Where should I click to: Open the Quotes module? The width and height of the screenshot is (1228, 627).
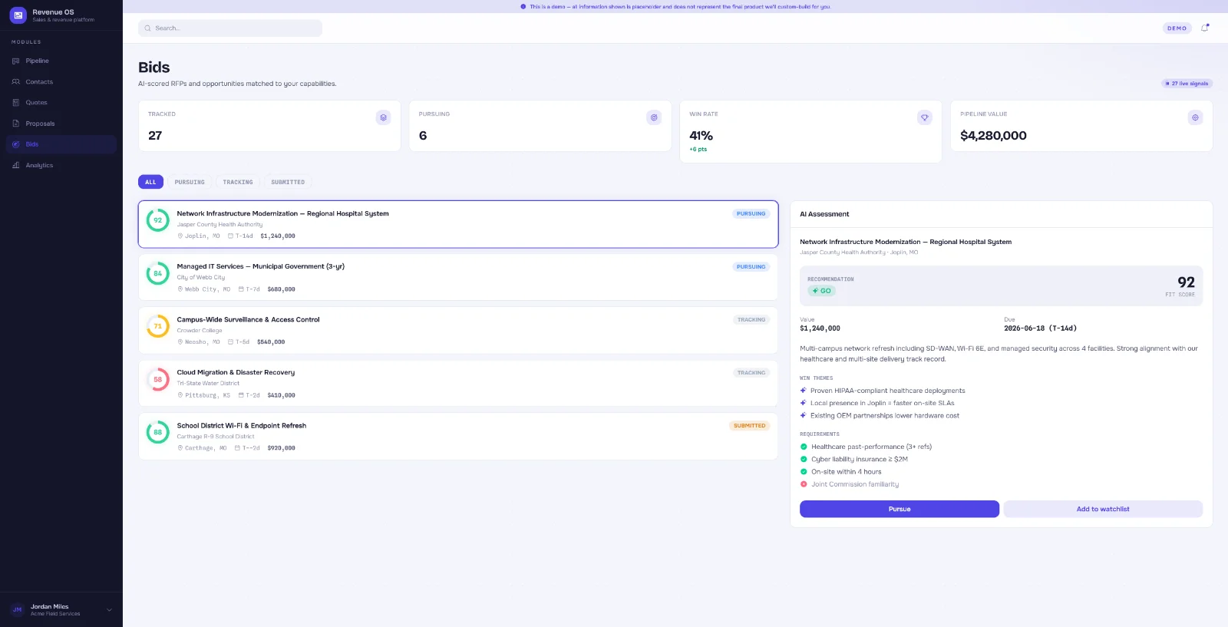pos(61,102)
